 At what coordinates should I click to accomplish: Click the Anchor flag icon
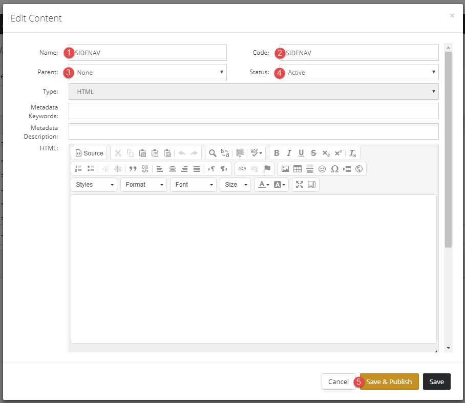[x=267, y=169]
